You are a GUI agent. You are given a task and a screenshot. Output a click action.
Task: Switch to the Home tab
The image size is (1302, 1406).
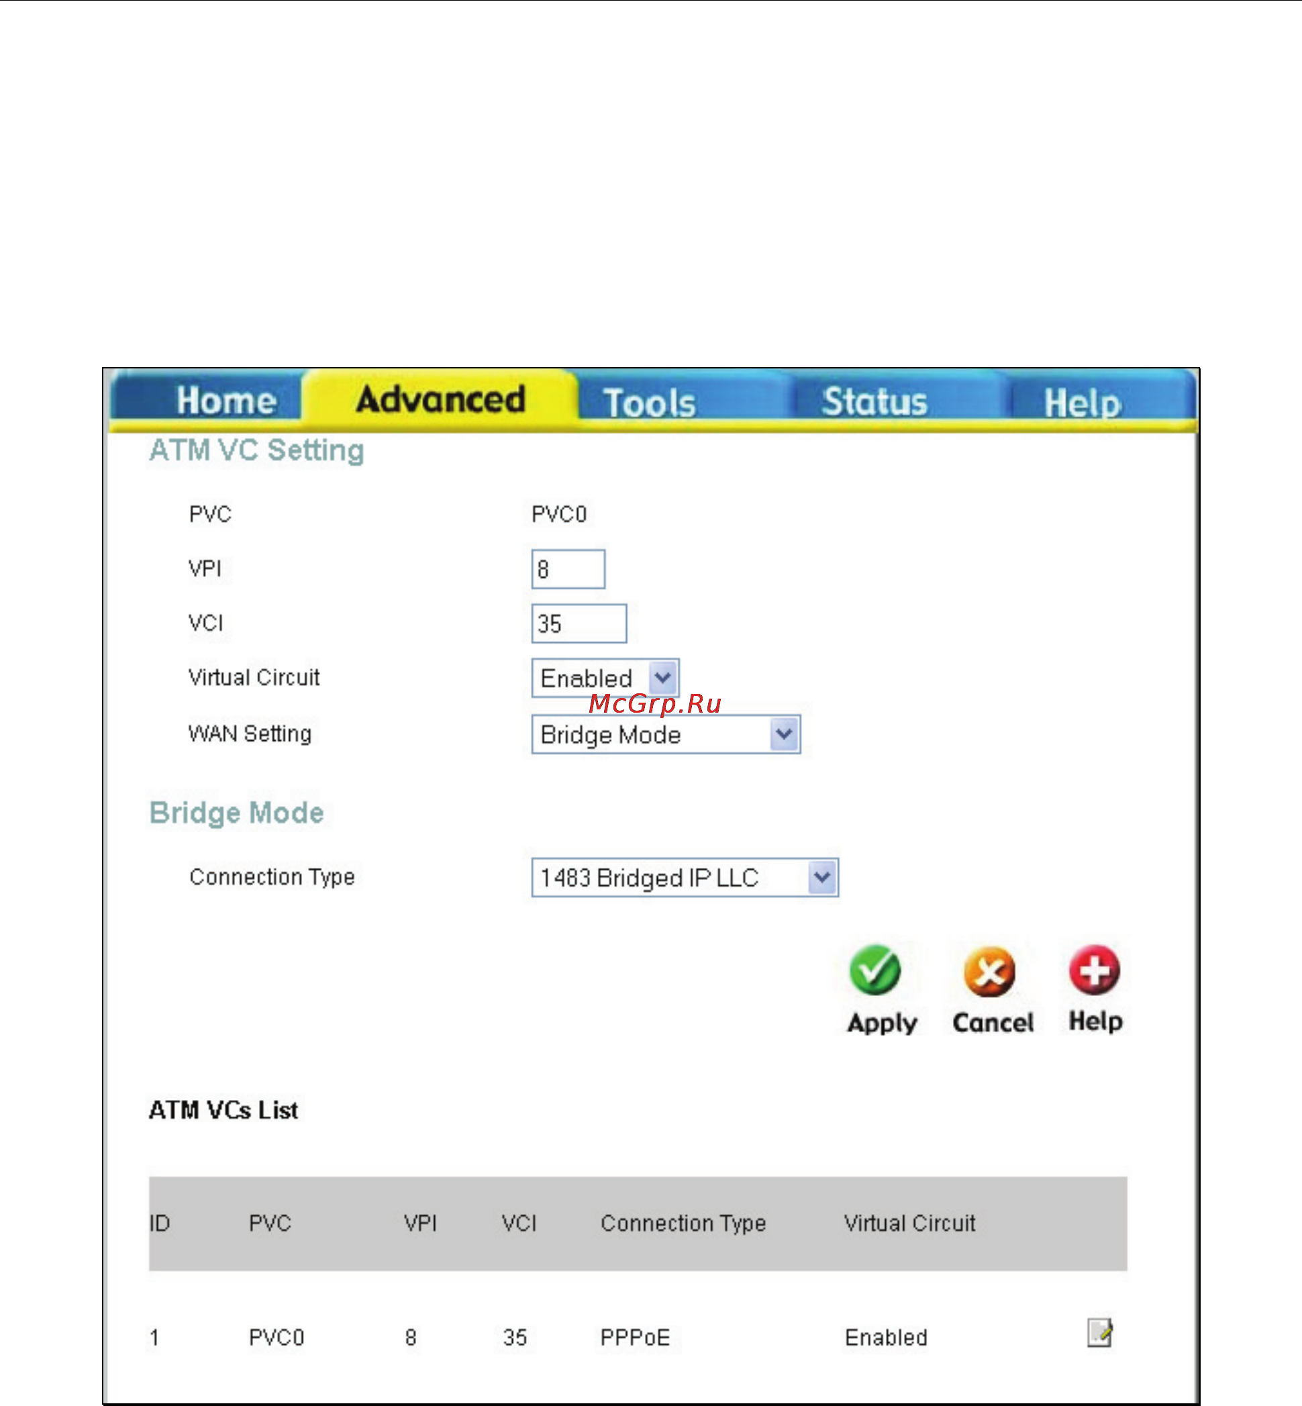[226, 400]
